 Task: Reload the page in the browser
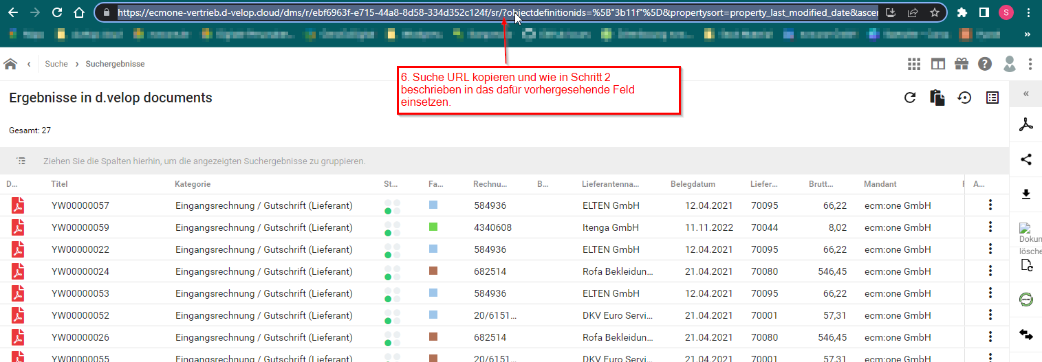pyautogui.click(x=57, y=12)
